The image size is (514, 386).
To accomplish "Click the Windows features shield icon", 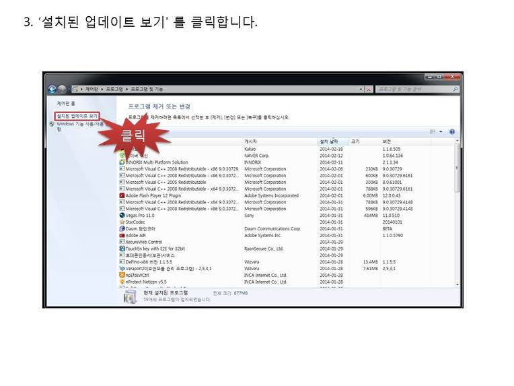I will coord(52,124).
